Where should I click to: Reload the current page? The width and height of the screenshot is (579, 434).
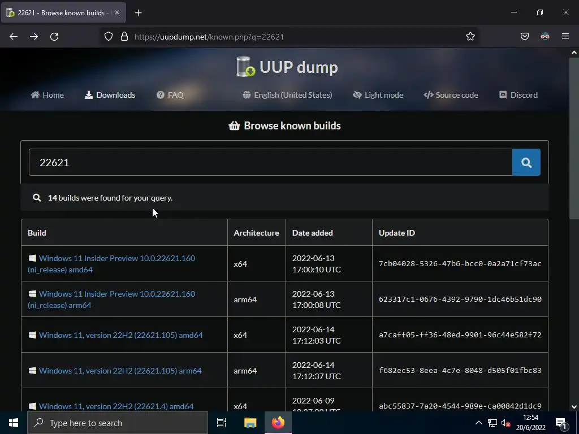coord(54,37)
